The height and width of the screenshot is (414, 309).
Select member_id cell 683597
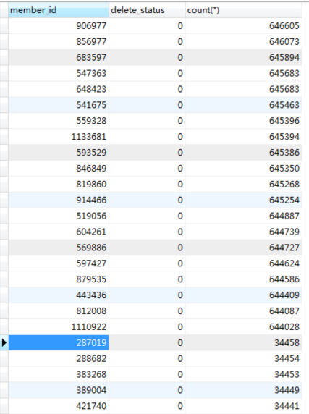point(59,58)
